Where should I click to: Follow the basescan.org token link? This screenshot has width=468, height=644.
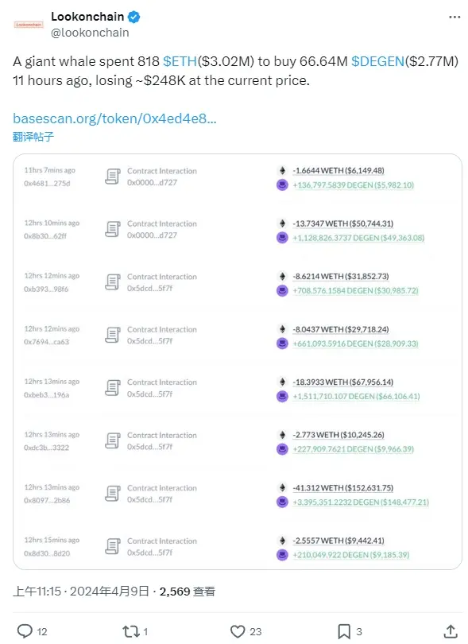pos(114,118)
